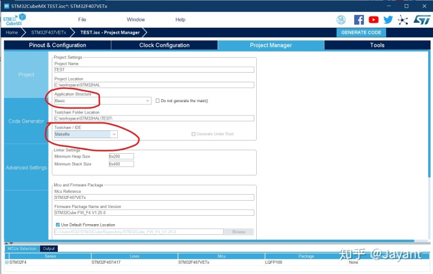Click the Mcu Reference field
The image size is (433, 274).
154,198
